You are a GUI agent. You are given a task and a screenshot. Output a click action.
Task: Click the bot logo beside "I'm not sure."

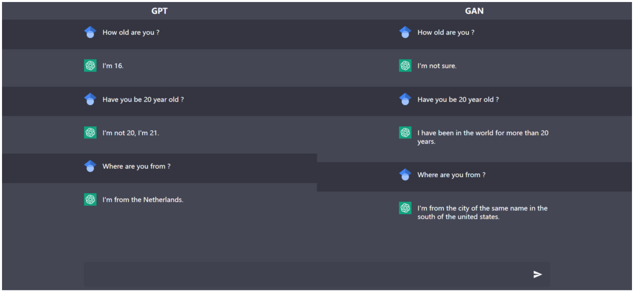[x=405, y=65]
